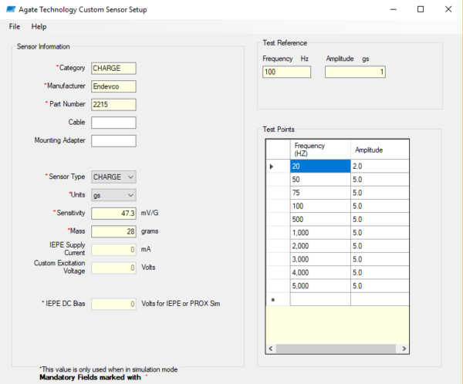Screen dimensions: 463x384
Task: Select the row header arrow for the 20 Hz row
Action: [x=278, y=167]
